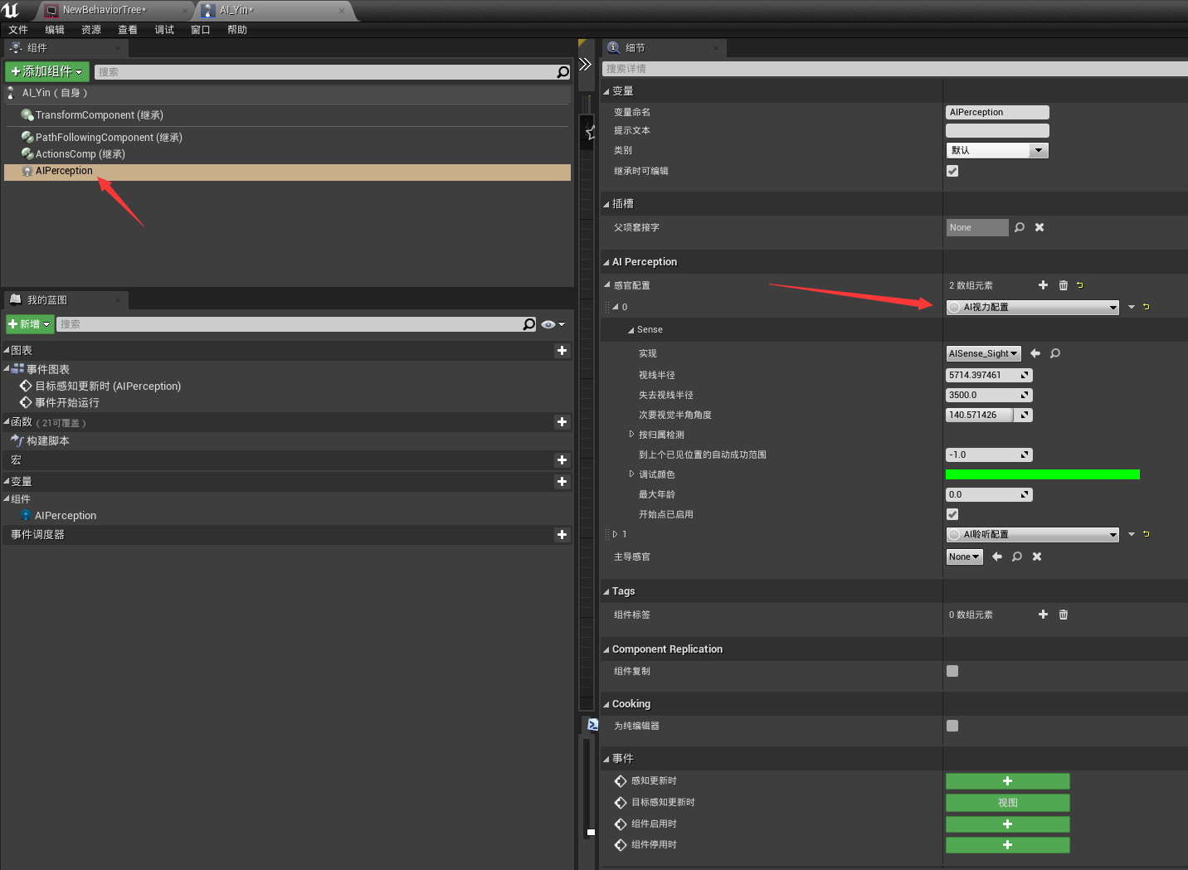
Task: Open the 调试 menu
Action: pos(164,30)
